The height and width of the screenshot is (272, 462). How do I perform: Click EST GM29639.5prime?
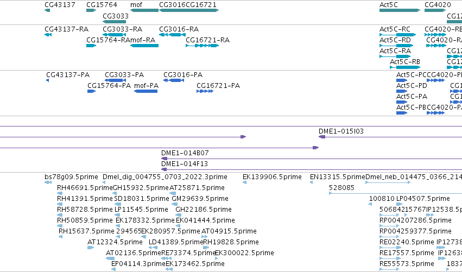pyautogui.click(x=175, y=205)
